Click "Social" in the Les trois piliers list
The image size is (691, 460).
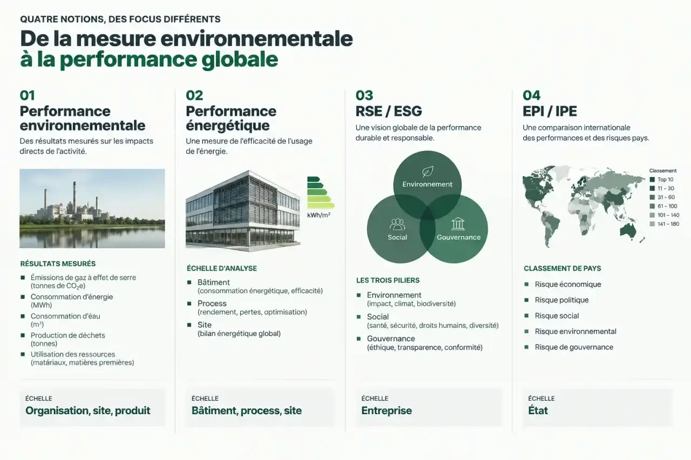pos(378,317)
